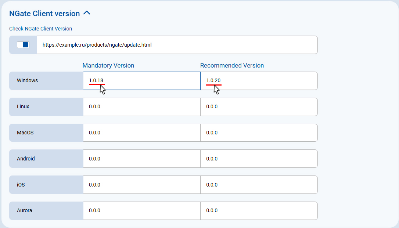Edit Aurora recommended version field
This screenshot has width=399, height=228.
click(x=259, y=211)
